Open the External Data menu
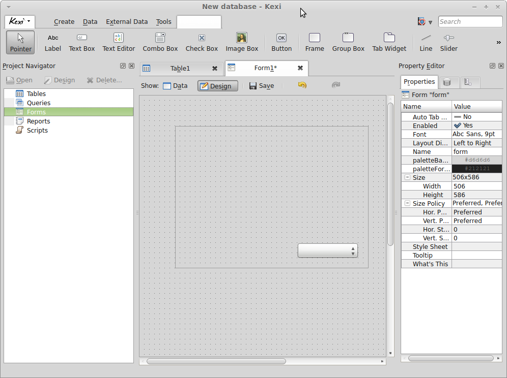Viewport: 507px width, 378px height. point(127,22)
